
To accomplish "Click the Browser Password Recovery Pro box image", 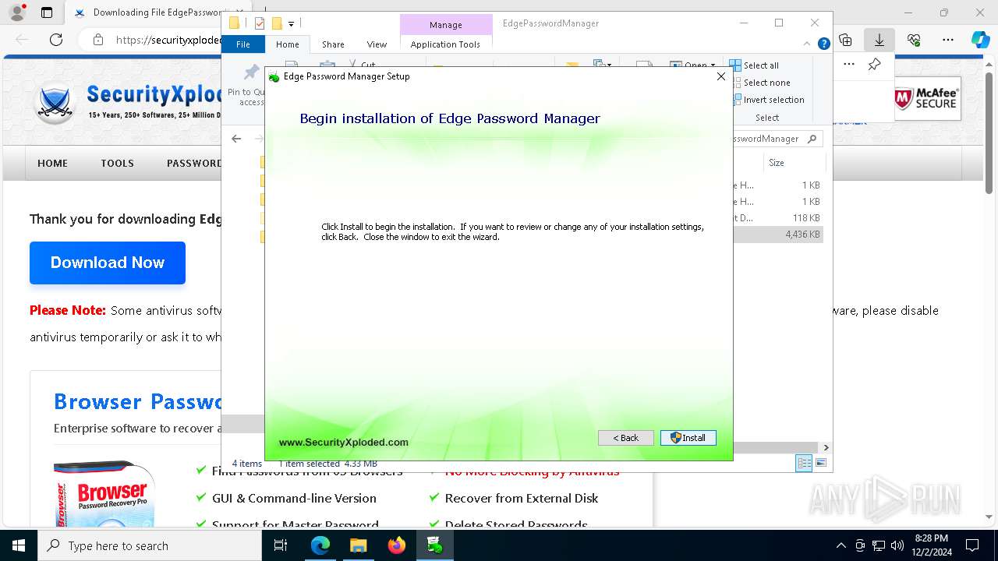I will [104, 493].
